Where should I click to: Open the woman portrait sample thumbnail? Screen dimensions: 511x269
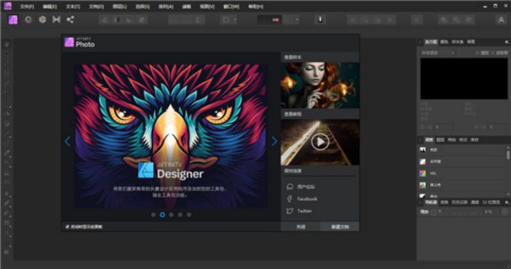[x=320, y=85]
